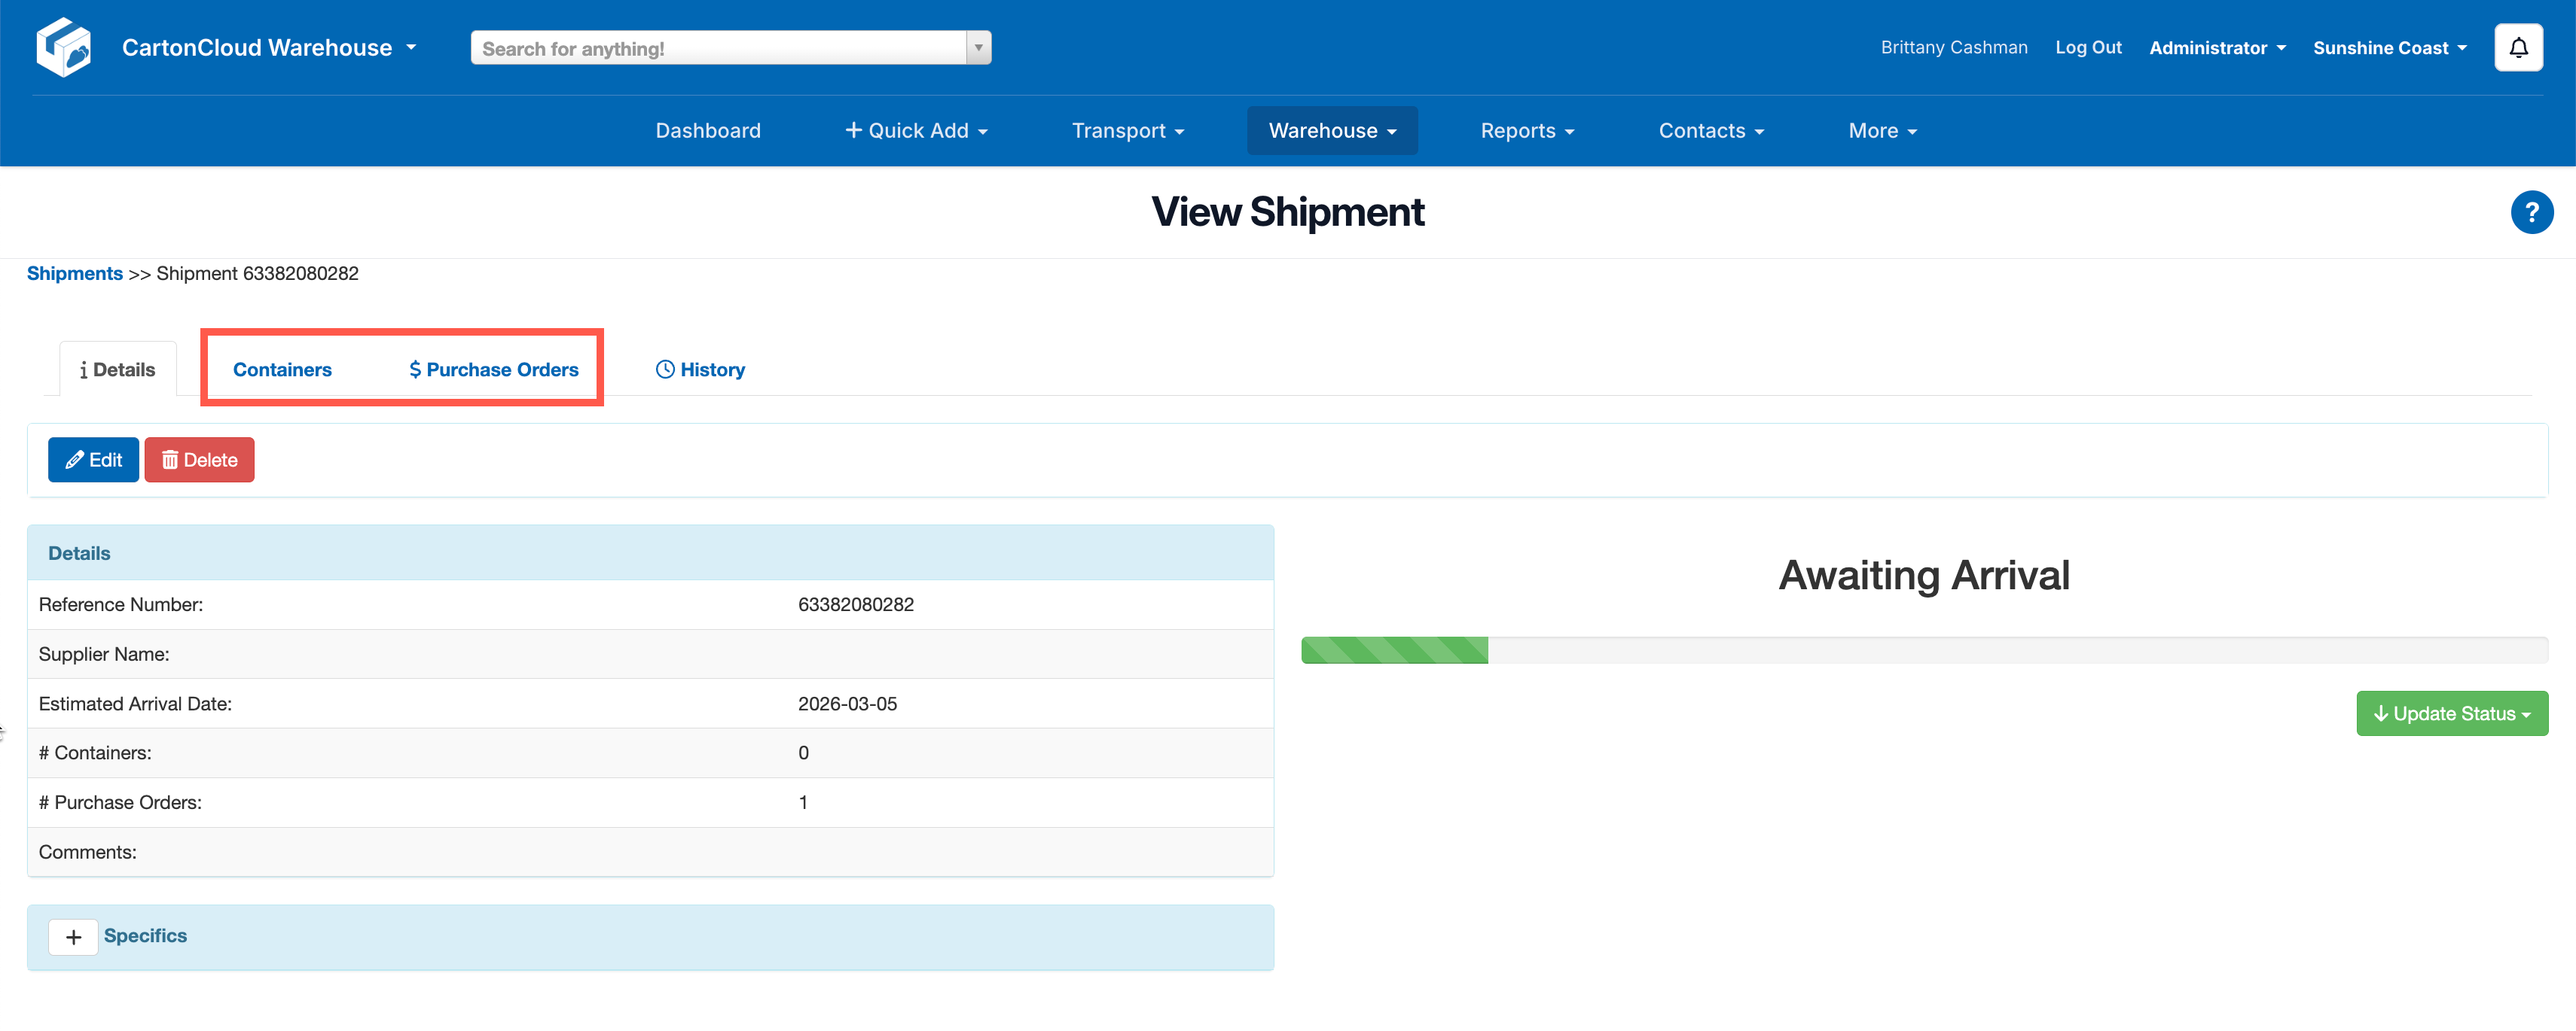This screenshot has height=1031, width=2576.
Task: Expand the Quick Add menu
Action: click(x=916, y=131)
